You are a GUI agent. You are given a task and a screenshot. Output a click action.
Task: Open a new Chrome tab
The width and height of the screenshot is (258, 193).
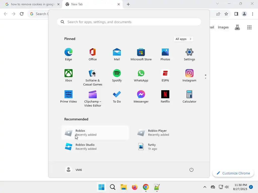[x=128, y=4]
